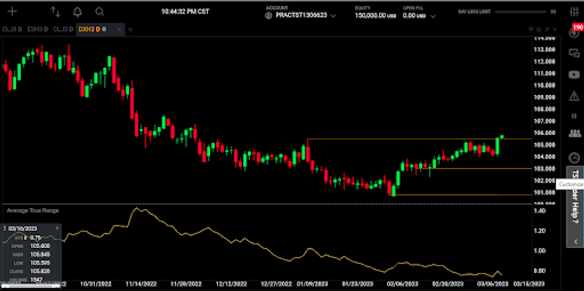The image size is (584, 291).
Task: Click the account circle icon beside PRACTST1306623
Action: [x=269, y=16]
